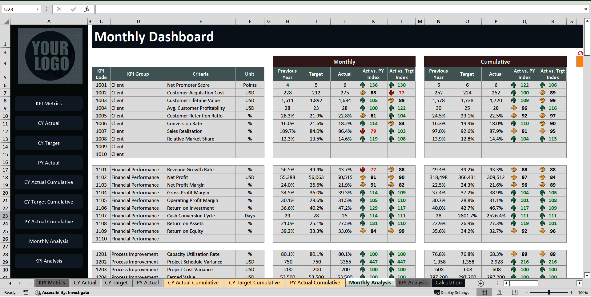Click the orange shape at right edge
591x297 pixels.
(x=580, y=61)
